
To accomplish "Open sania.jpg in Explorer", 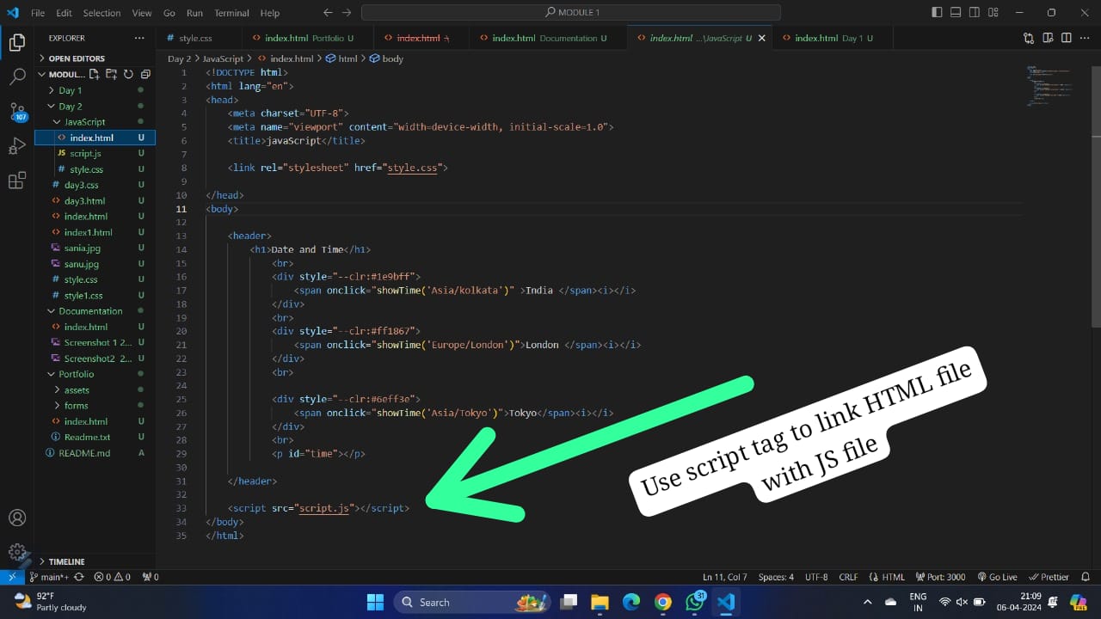I will pos(82,248).
